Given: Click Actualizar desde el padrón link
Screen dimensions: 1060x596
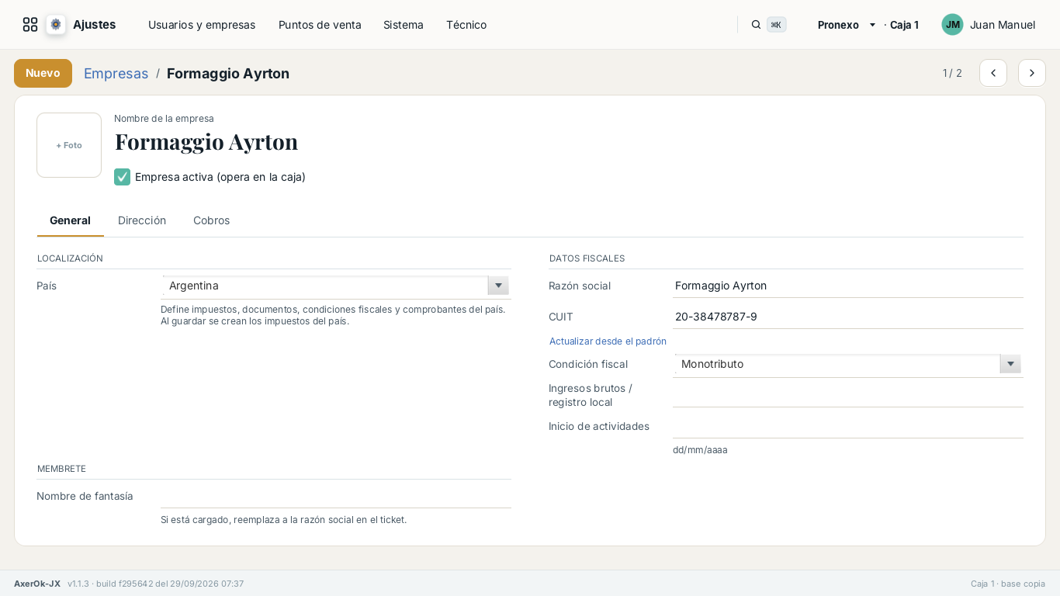Looking at the screenshot, I should tap(608, 341).
